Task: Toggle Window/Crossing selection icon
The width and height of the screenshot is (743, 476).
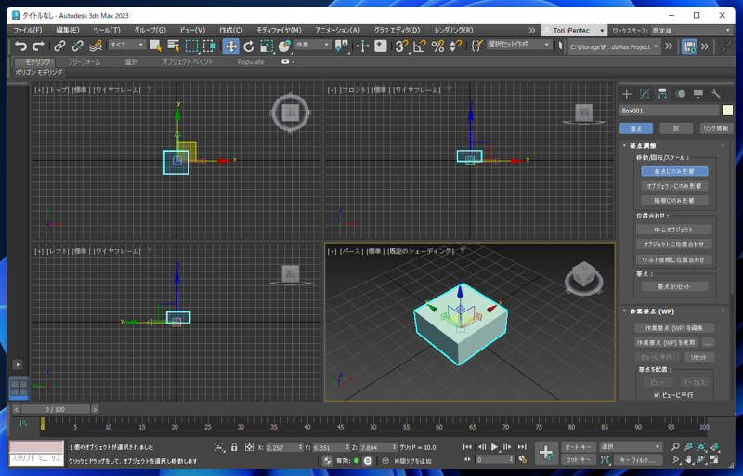Action: (210, 46)
